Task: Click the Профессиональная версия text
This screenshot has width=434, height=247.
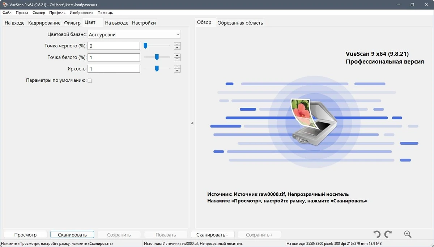Action: (385, 61)
